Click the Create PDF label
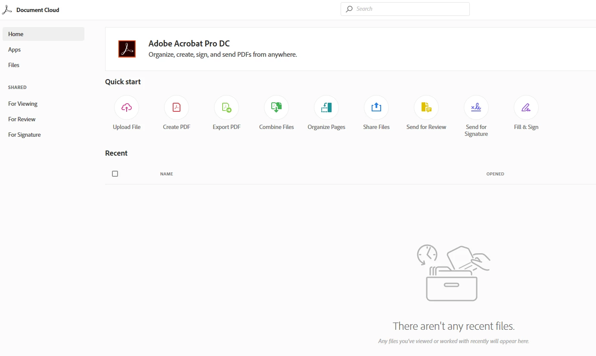Screen dimensions: 596x356 click(x=177, y=127)
